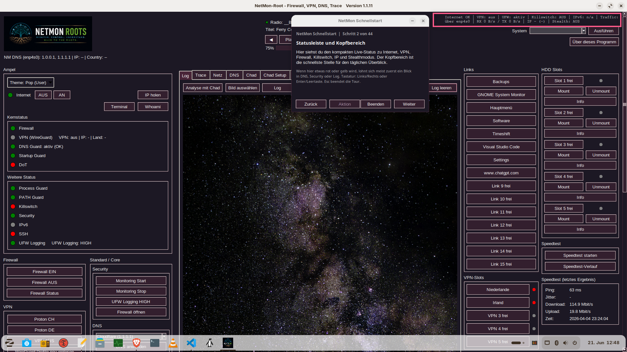Open Speedtest-Verlauf history
Screen dimensions: 627x352
pyautogui.click(x=580, y=266)
